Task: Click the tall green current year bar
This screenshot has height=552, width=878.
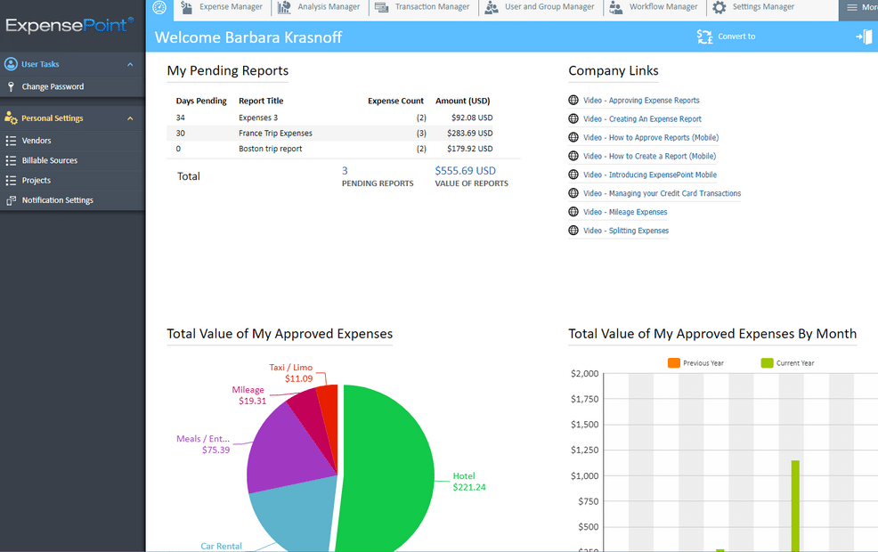Action: (x=795, y=506)
